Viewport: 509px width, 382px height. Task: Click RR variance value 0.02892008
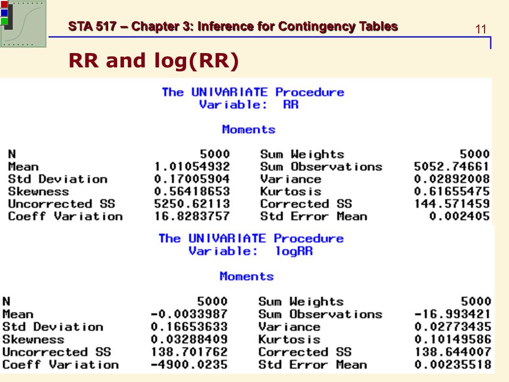452,179
